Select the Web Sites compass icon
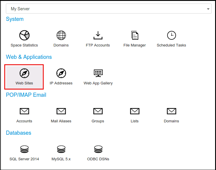The image size is (216, 170). pyautogui.click(x=24, y=73)
